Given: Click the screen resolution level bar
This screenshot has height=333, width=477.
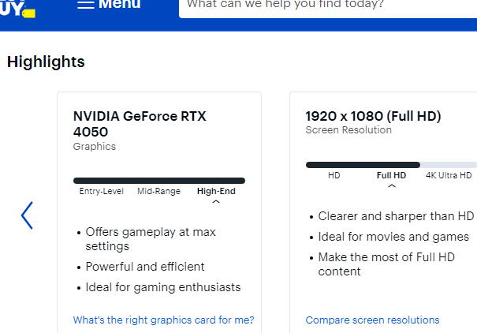Looking at the screenshot, I should tap(389, 165).
